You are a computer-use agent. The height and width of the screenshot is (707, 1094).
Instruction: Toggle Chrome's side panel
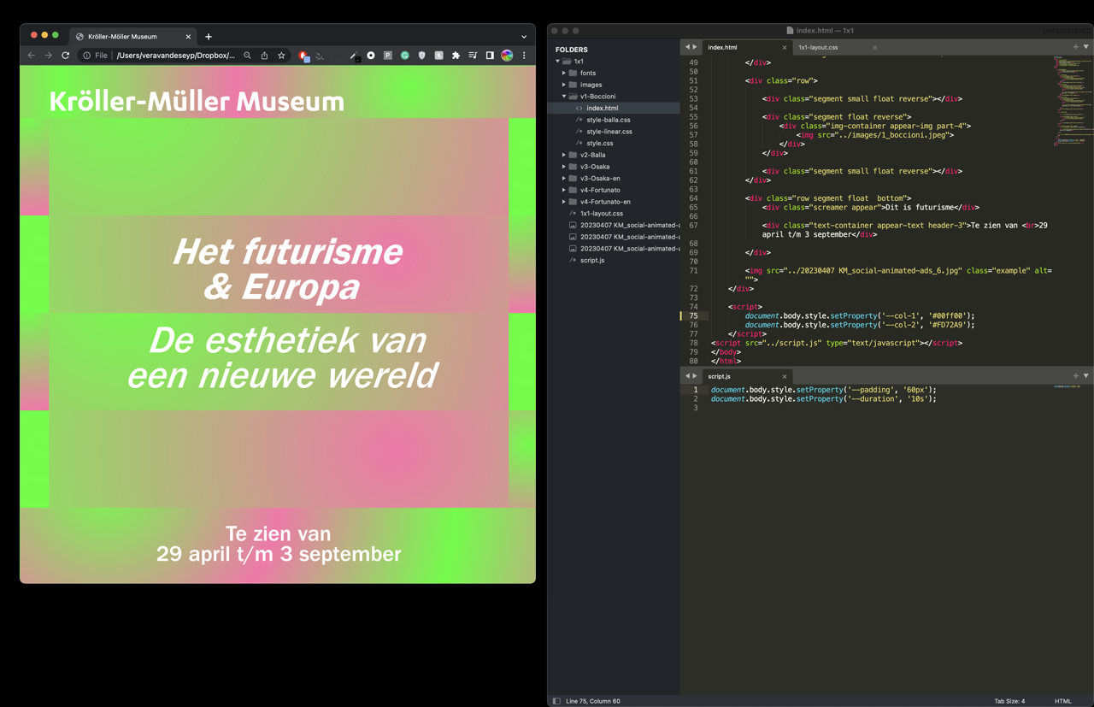(490, 56)
